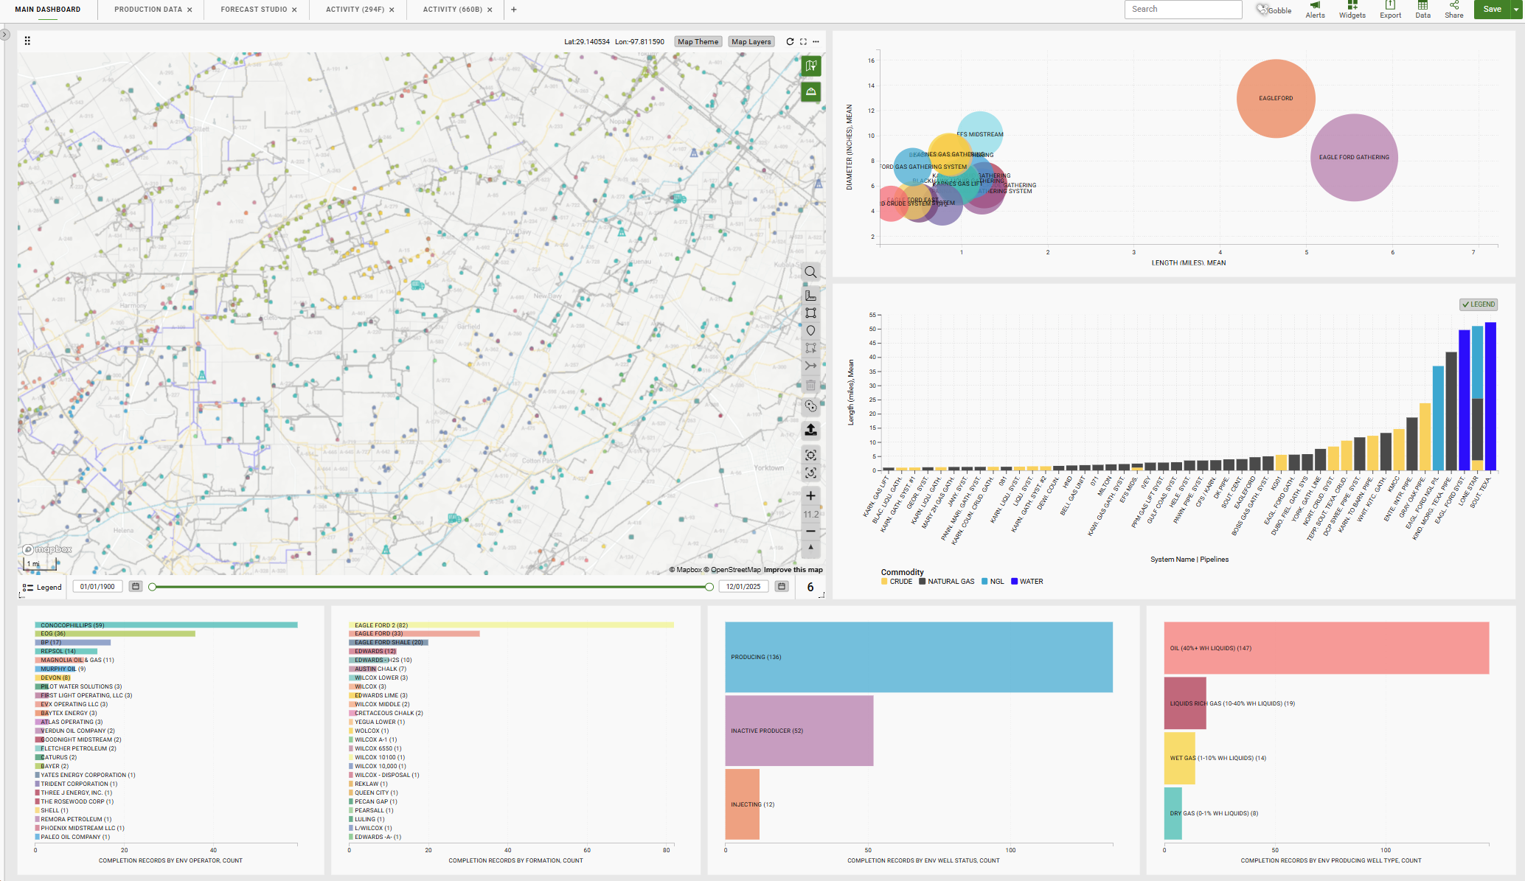Choose the map pin marker tool
This screenshot has height=881, width=1525.
810,331
